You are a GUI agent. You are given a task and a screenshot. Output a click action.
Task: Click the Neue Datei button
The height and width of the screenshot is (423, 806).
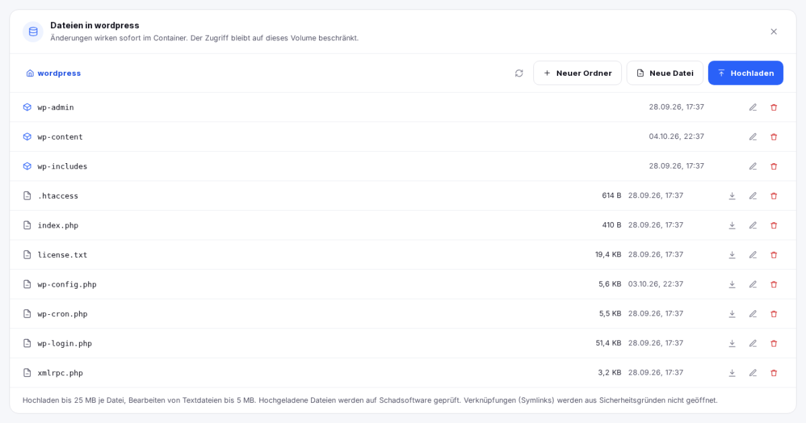[x=665, y=73]
